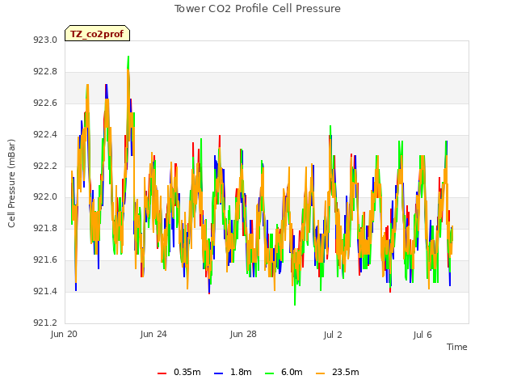Click the 921.6 y-axis tick label
This screenshot has height=388, width=517.
45,260
